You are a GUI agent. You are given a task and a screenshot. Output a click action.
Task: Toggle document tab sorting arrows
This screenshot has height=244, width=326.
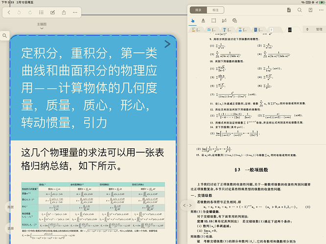tap(307, 29)
